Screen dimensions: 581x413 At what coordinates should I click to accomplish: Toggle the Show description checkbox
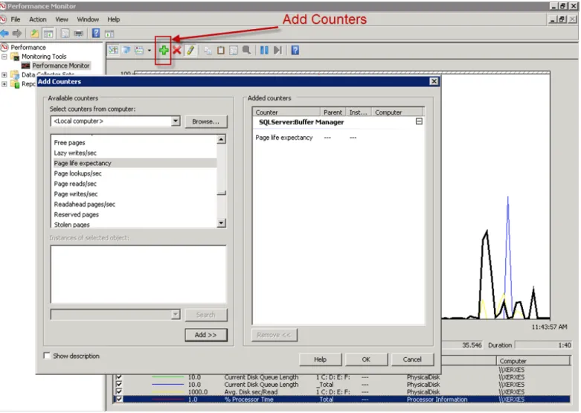tap(47, 356)
